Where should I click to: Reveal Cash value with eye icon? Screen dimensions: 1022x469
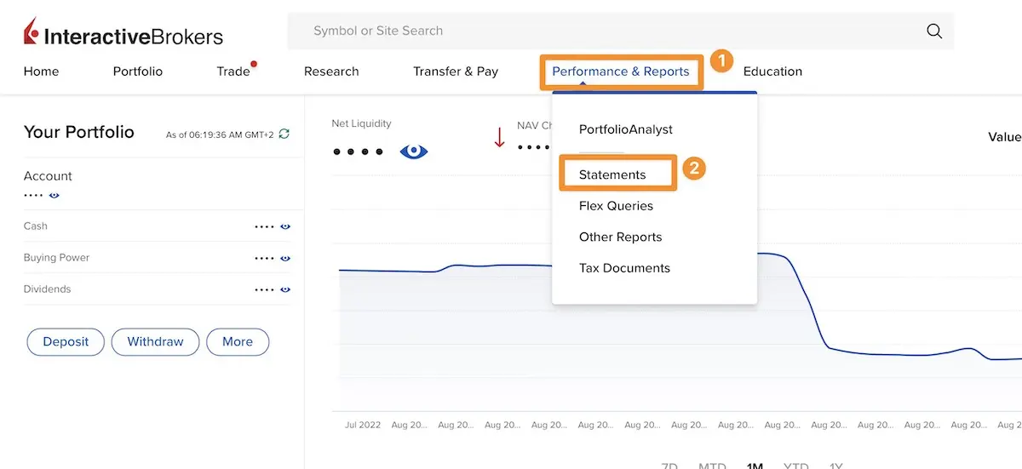[x=285, y=226]
